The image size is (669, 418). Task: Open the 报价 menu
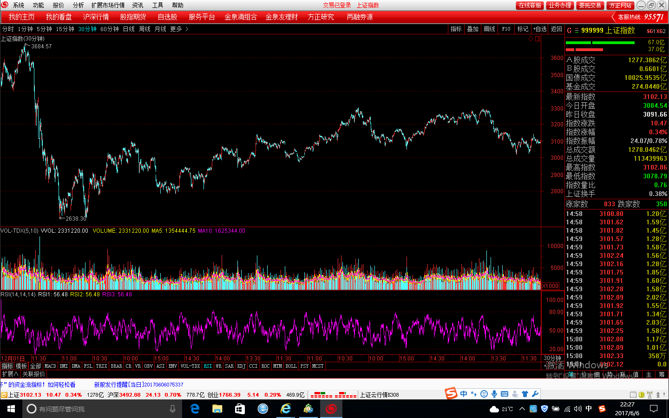[x=59, y=5]
